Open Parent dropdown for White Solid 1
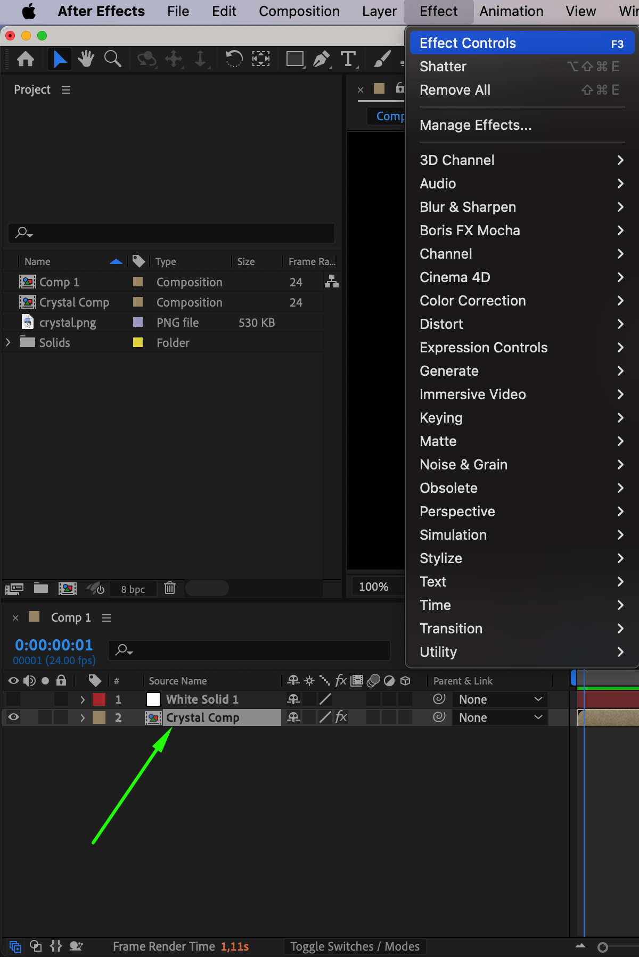Viewport: 639px width, 957px height. pos(499,699)
